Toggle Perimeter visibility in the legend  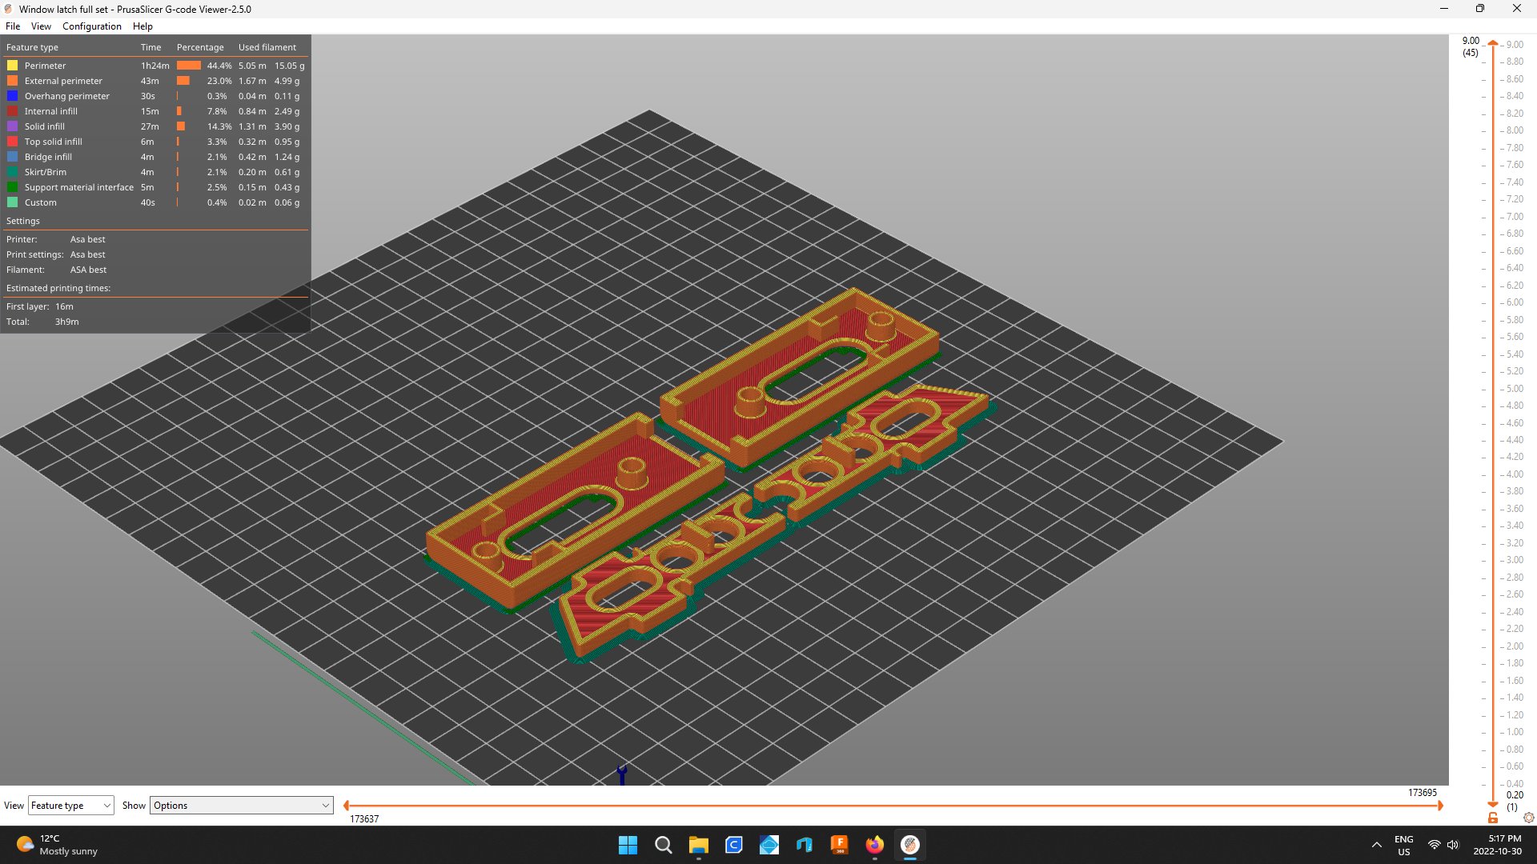45,66
